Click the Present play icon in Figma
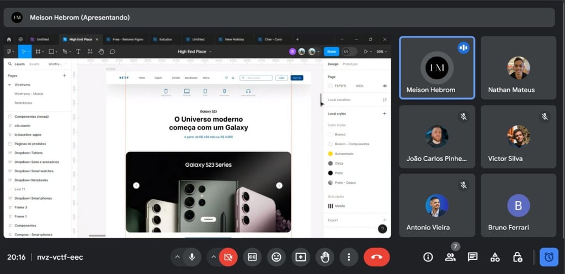The width and height of the screenshot is (565, 274). 366,52
